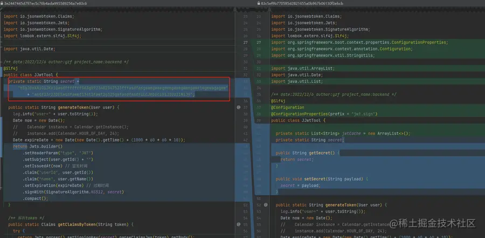Click import context.annotation.Configuration in right pane

coord(342,49)
